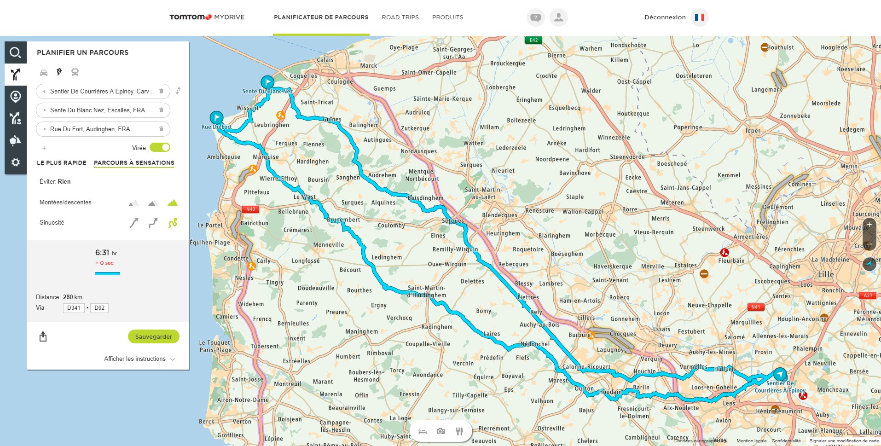Toggle the Virée switch off
Screen dimensions: 881x446
tap(160, 147)
